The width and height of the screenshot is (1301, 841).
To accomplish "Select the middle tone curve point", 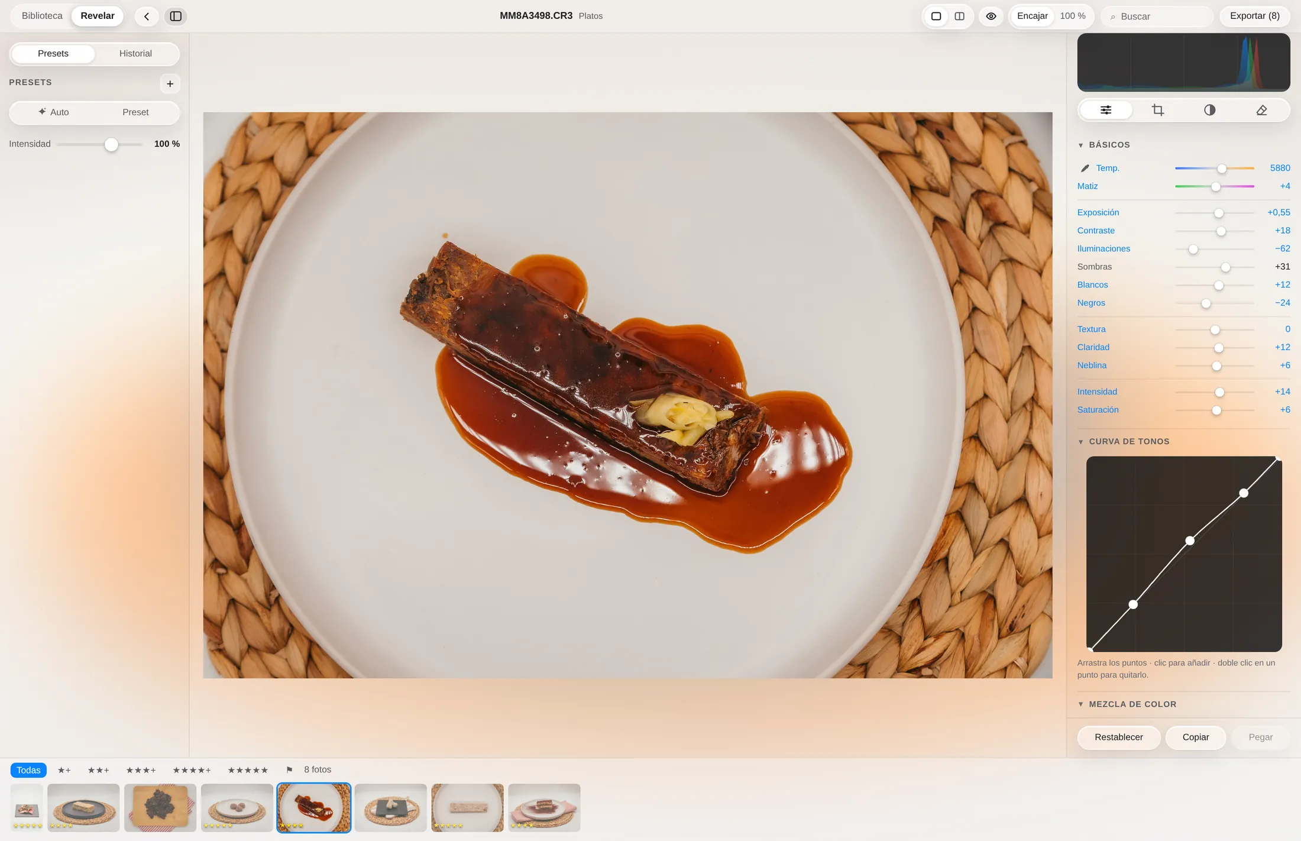I will pos(1190,541).
